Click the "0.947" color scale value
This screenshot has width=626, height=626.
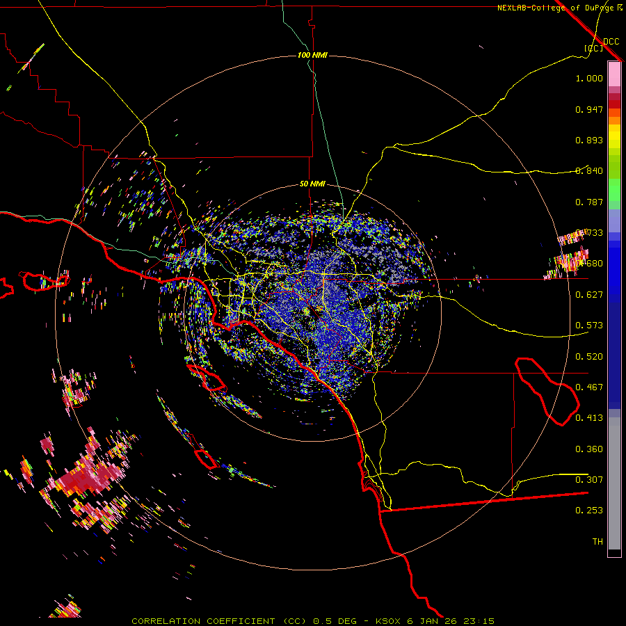(589, 109)
